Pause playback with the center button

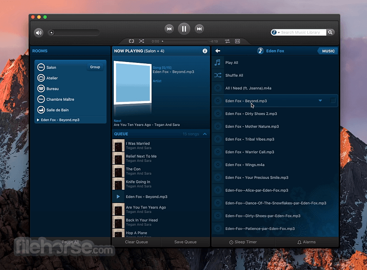[184, 29]
